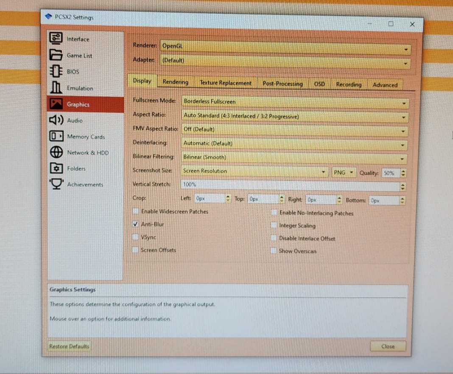The image size is (453, 374).
Task: Maximize the PCSX2 Settings window
Action: pos(391,24)
